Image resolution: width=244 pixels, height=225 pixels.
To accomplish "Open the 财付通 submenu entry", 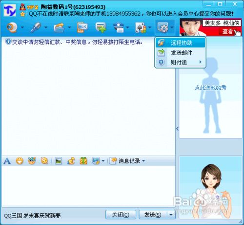I will click(x=180, y=62).
